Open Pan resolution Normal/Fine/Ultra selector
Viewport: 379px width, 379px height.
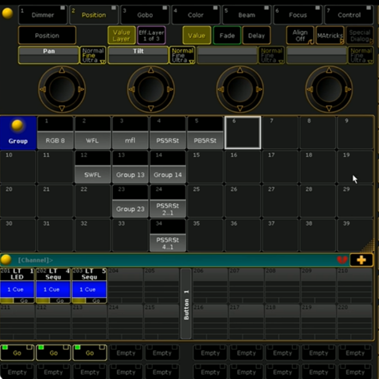click(93, 55)
